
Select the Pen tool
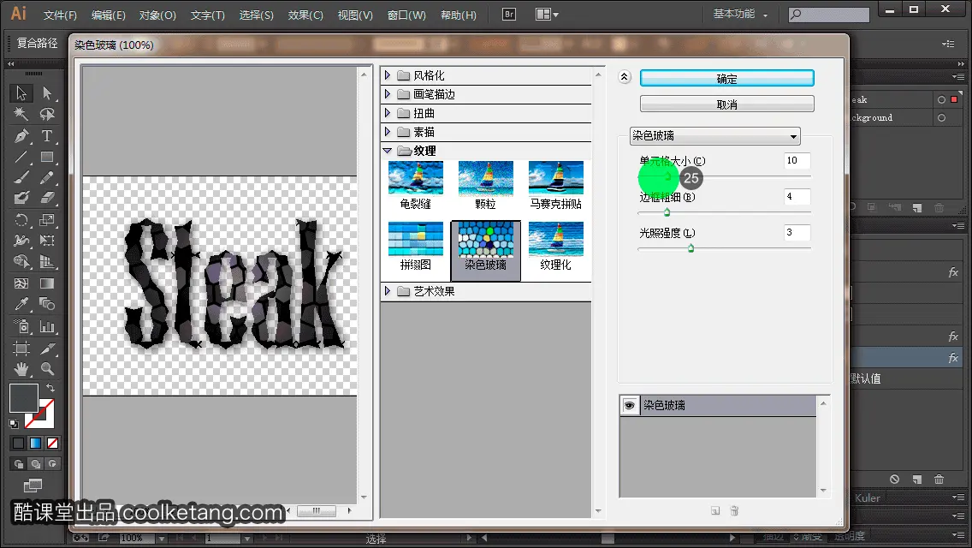coord(21,135)
